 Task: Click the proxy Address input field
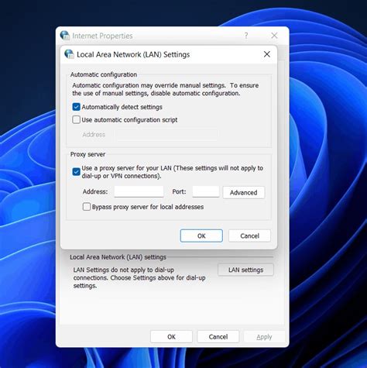[x=139, y=191]
